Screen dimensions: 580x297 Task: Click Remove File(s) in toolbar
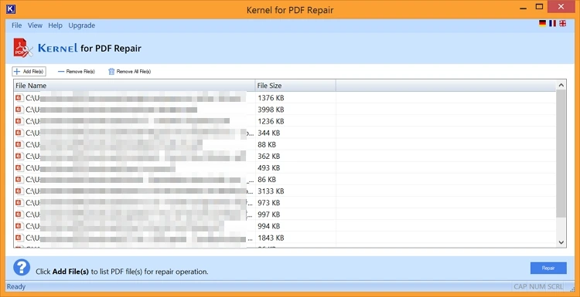coord(77,72)
